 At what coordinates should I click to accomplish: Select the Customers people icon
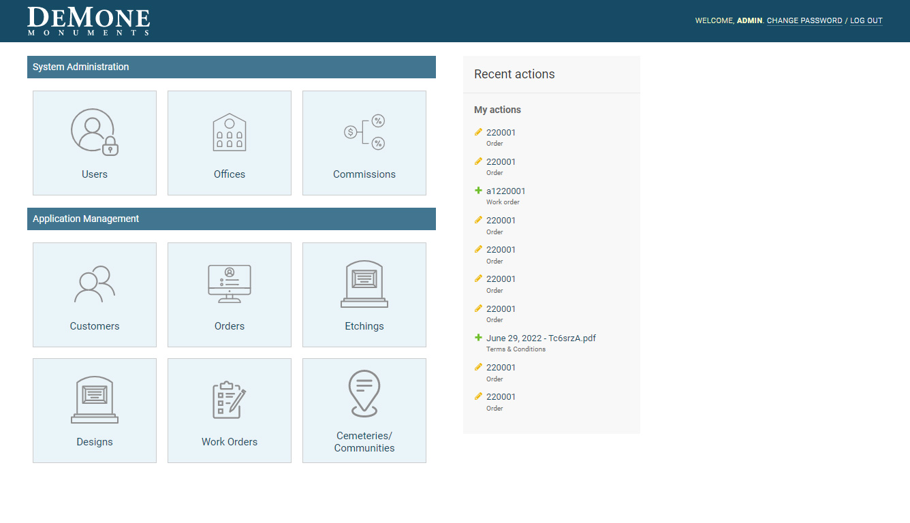(x=95, y=284)
